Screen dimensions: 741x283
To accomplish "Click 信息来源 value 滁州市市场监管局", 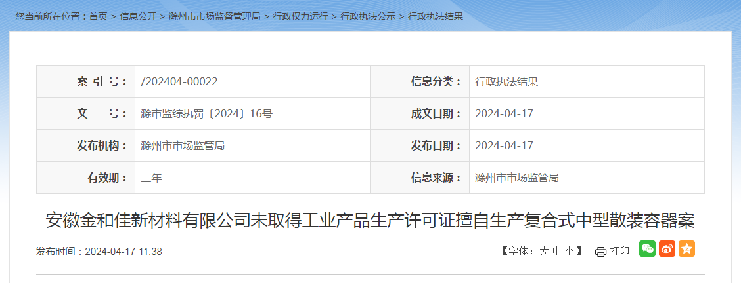I will (516, 178).
